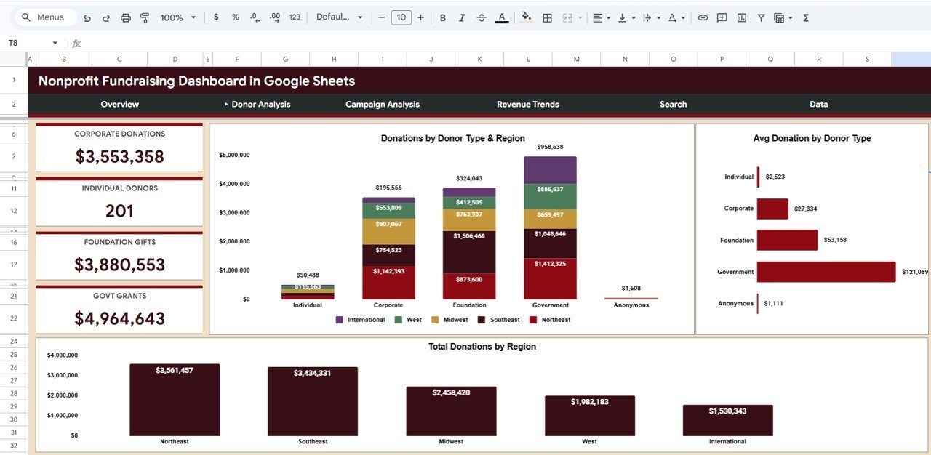Open the Menus search button
This screenshot has height=455, width=931.
pos(44,16)
